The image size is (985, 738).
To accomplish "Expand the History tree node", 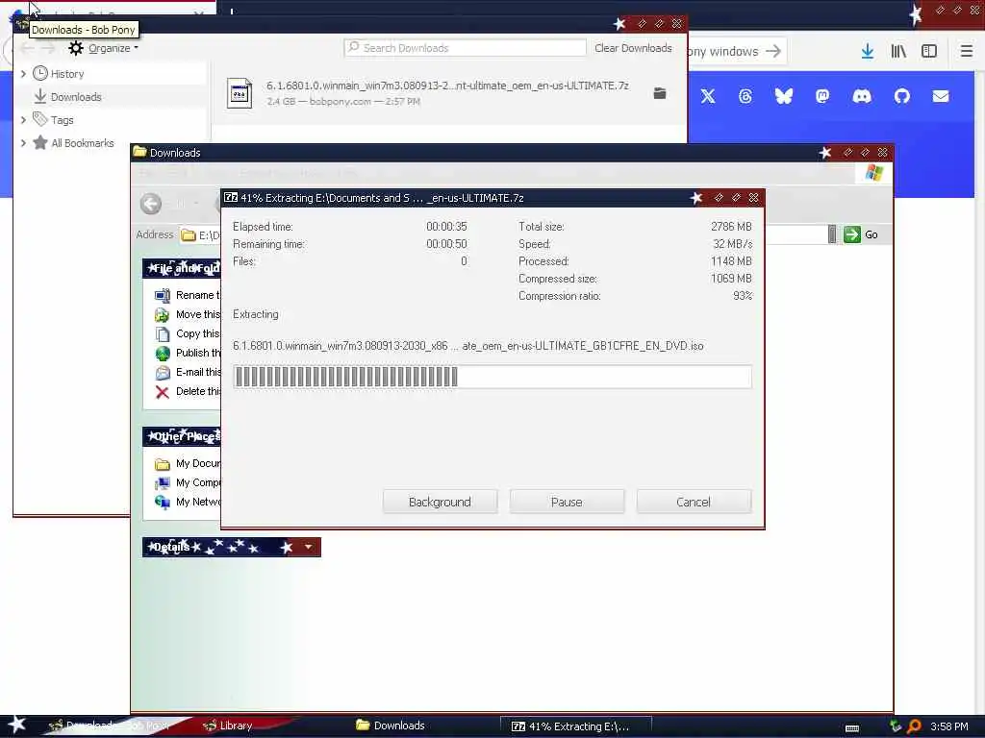I will tap(23, 74).
